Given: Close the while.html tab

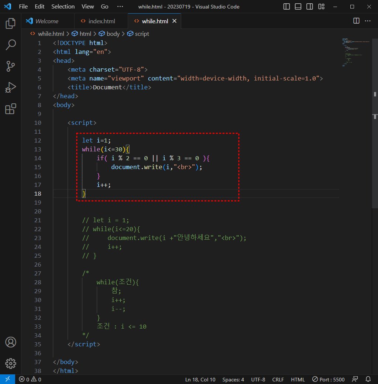Looking at the screenshot, I should pyautogui.click(x=174, y=21).
